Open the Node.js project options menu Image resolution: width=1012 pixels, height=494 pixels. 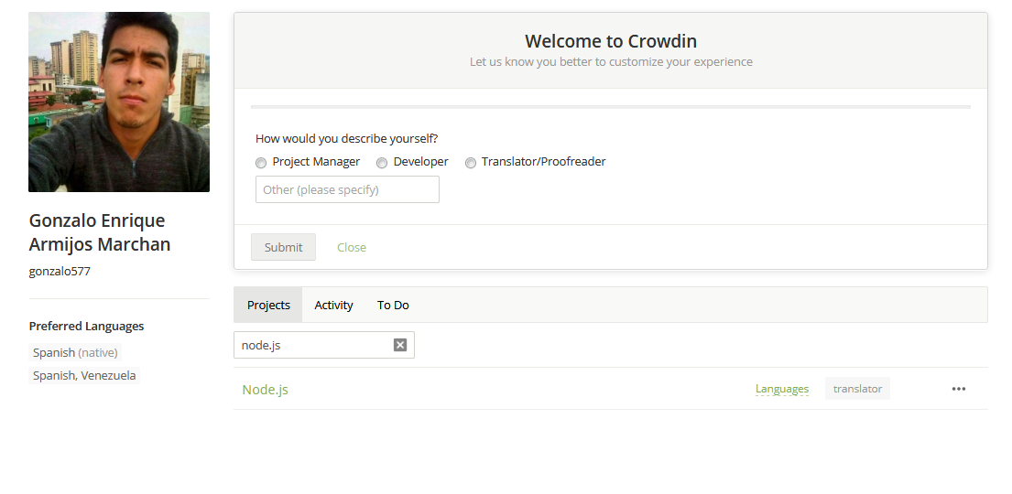point(958,389)
